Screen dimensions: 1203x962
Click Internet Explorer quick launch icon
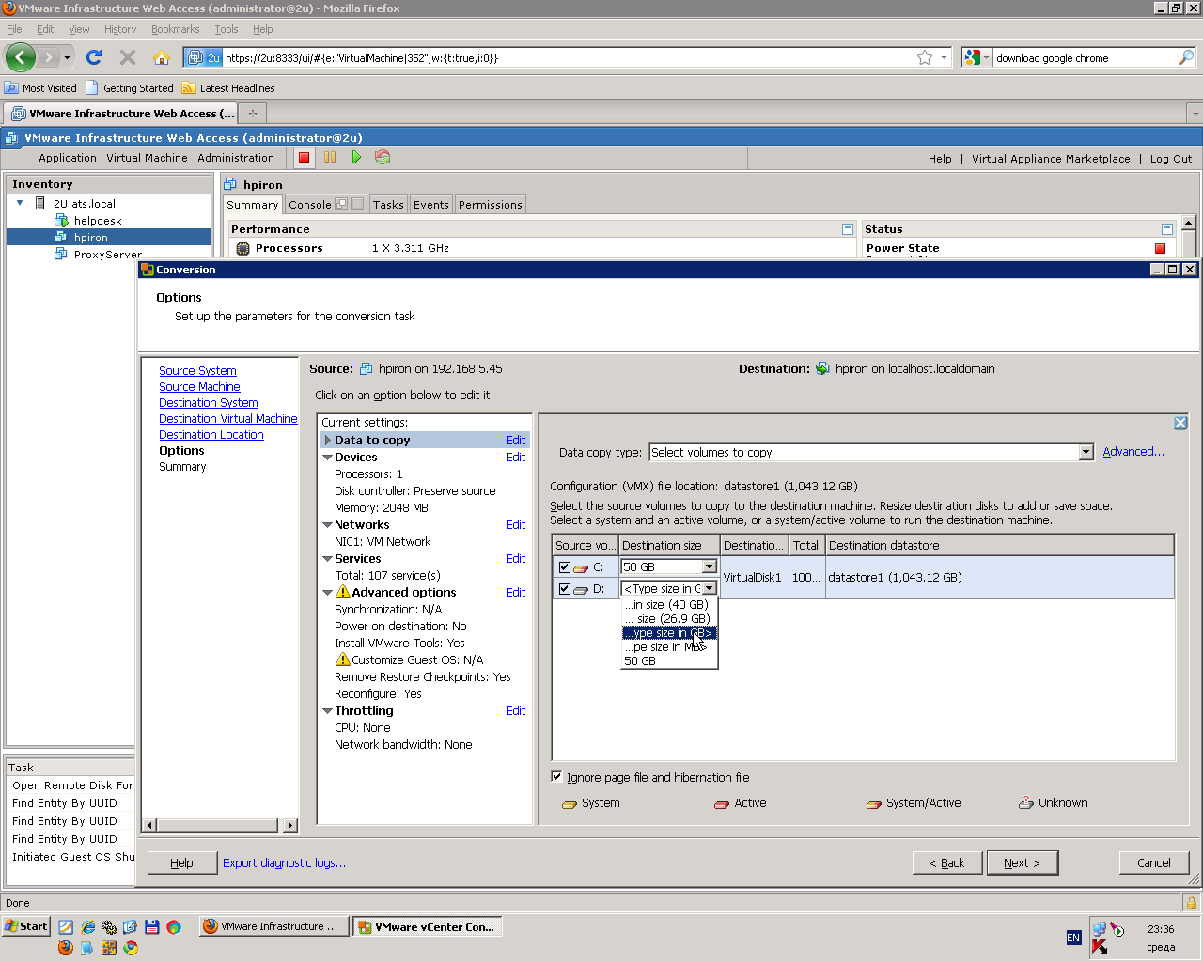tap(87, 926)
